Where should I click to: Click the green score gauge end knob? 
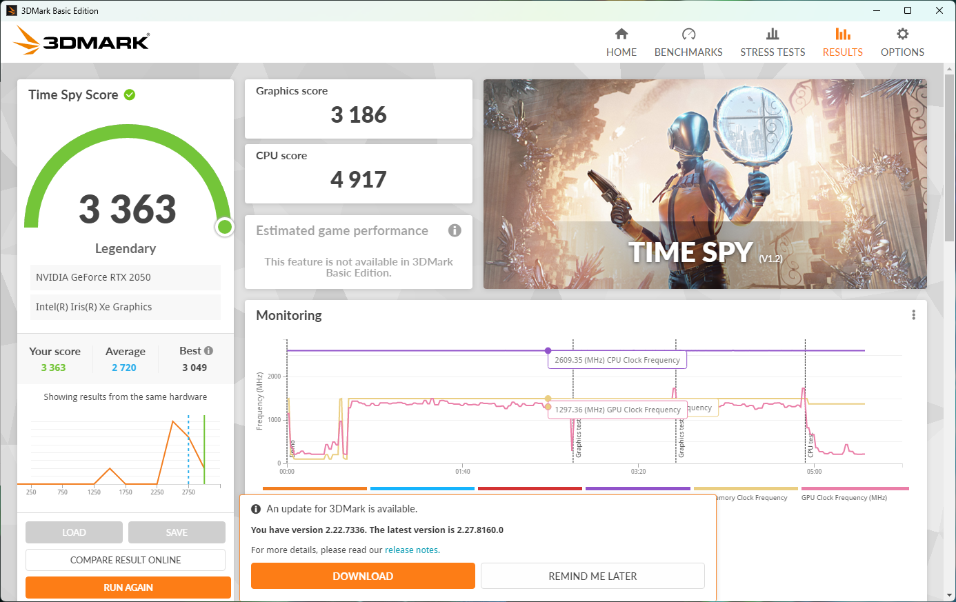click(224, 227)
